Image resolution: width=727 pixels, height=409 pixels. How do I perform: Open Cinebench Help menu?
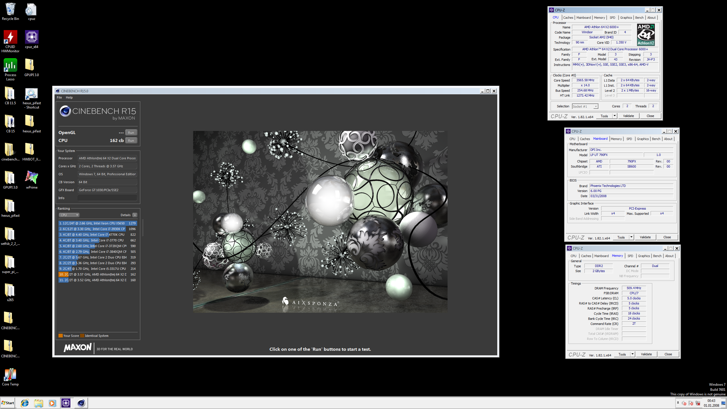(x=69, y=97)
